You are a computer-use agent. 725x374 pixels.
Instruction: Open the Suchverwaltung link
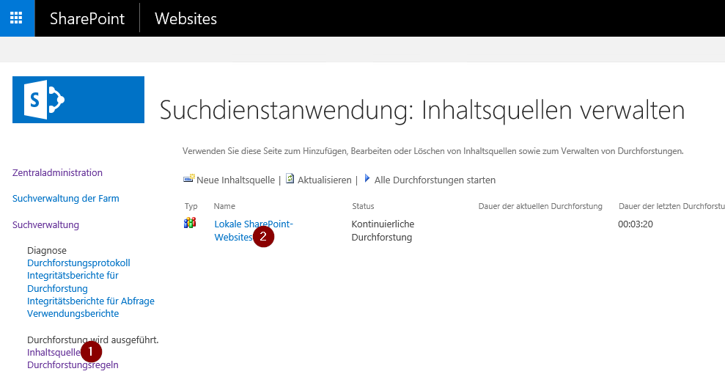[45, 224]
